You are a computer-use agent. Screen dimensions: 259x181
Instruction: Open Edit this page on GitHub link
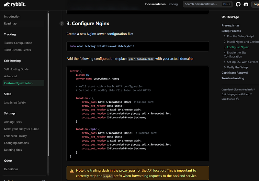point(236,94)
